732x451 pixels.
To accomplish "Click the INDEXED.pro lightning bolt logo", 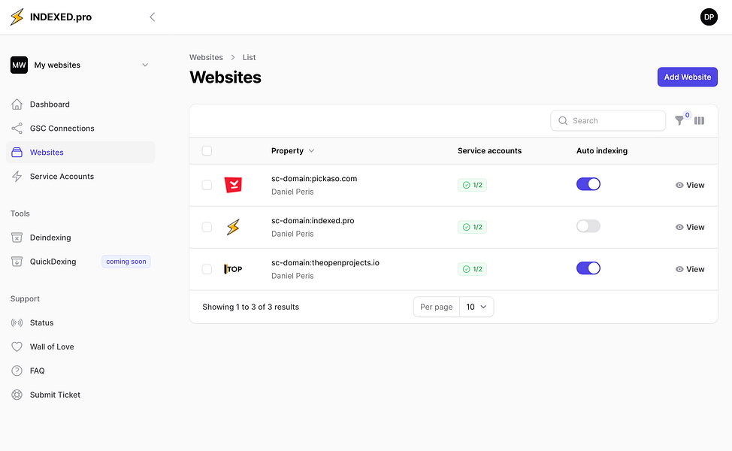I will click(17, 17).
